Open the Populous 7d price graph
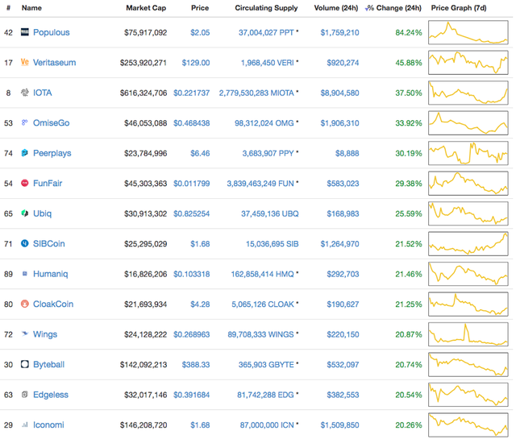The height and width of the screenshot is (439, 516). [x=468, y=32]
